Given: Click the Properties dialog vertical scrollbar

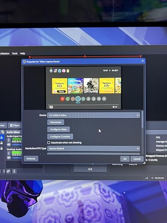Looking at the screenshot, I should pos(143,119).
